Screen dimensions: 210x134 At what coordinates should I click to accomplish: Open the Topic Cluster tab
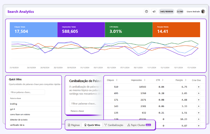(x=138, y=125)
